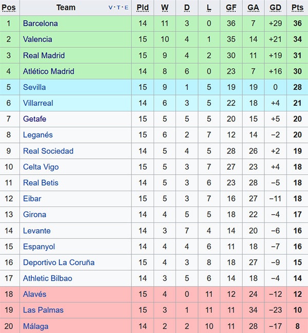Select the Eibar team link
Image resolution: width=308 pixels, height=333 pixels.
(x=32, y=198)
